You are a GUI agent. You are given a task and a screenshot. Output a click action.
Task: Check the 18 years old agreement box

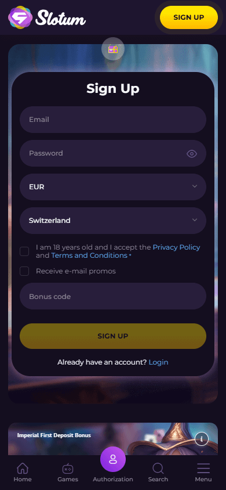tap(24, 251)
